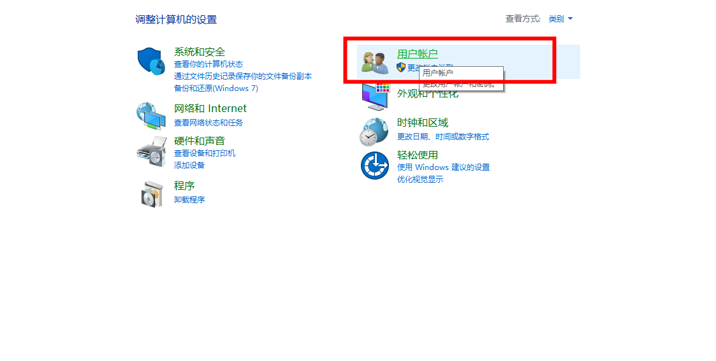
Task: Select the 添加设备 link
Action: (x=189, y=166)
